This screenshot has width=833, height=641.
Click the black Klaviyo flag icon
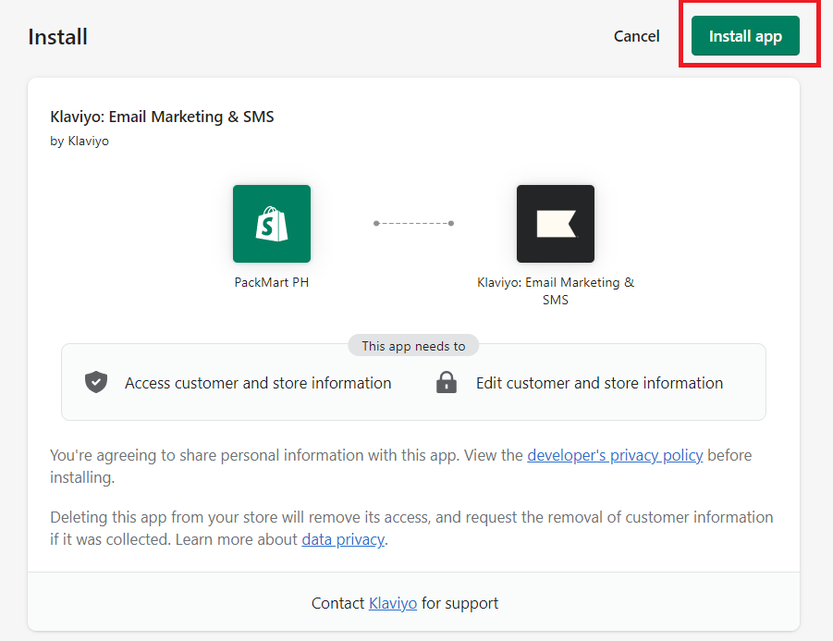pyautogui.click(x=555, y=224)
